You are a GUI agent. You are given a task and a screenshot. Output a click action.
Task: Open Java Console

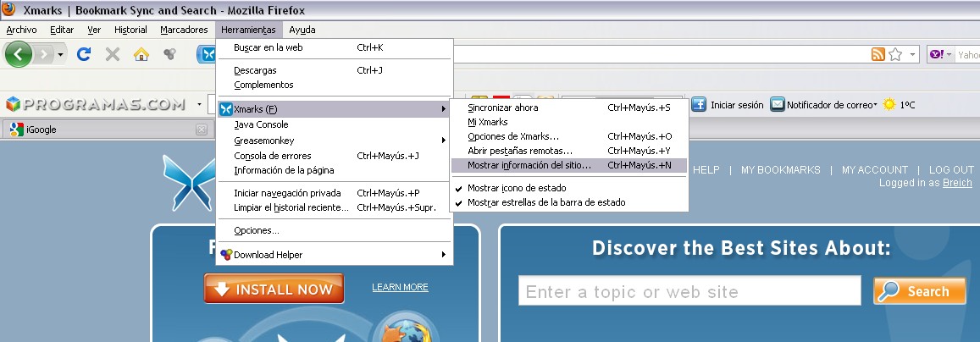335,124
